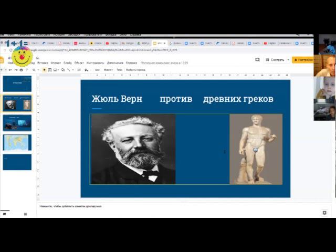Choose the Text box tool

(x=50, y=70)
